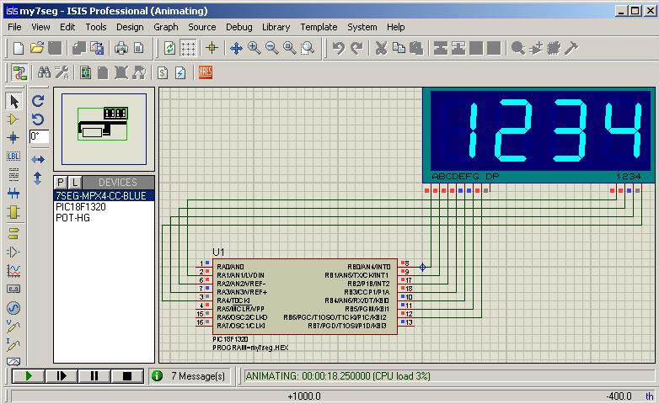Screen dimensions: 659x404
Task: Open the Library menu
Action: click(276, 27)
